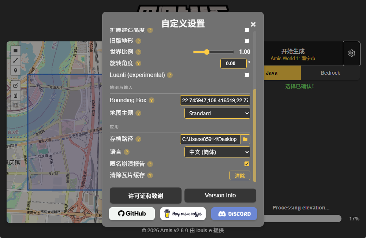Open the Buy me a coffee link

click(183, 213)
